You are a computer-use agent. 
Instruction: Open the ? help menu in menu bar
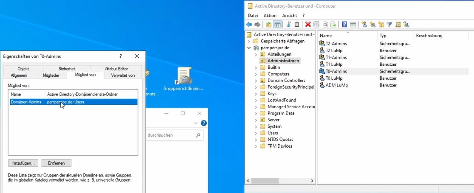click(x=304, y=15)
